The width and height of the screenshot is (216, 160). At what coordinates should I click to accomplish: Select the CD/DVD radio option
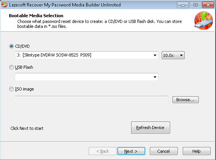[x=11, y=46]
